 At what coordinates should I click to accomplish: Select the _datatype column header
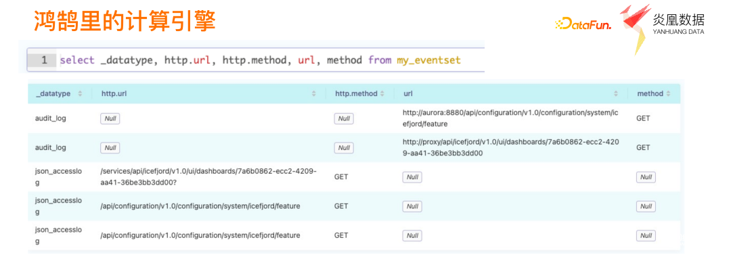coord(53,94)
